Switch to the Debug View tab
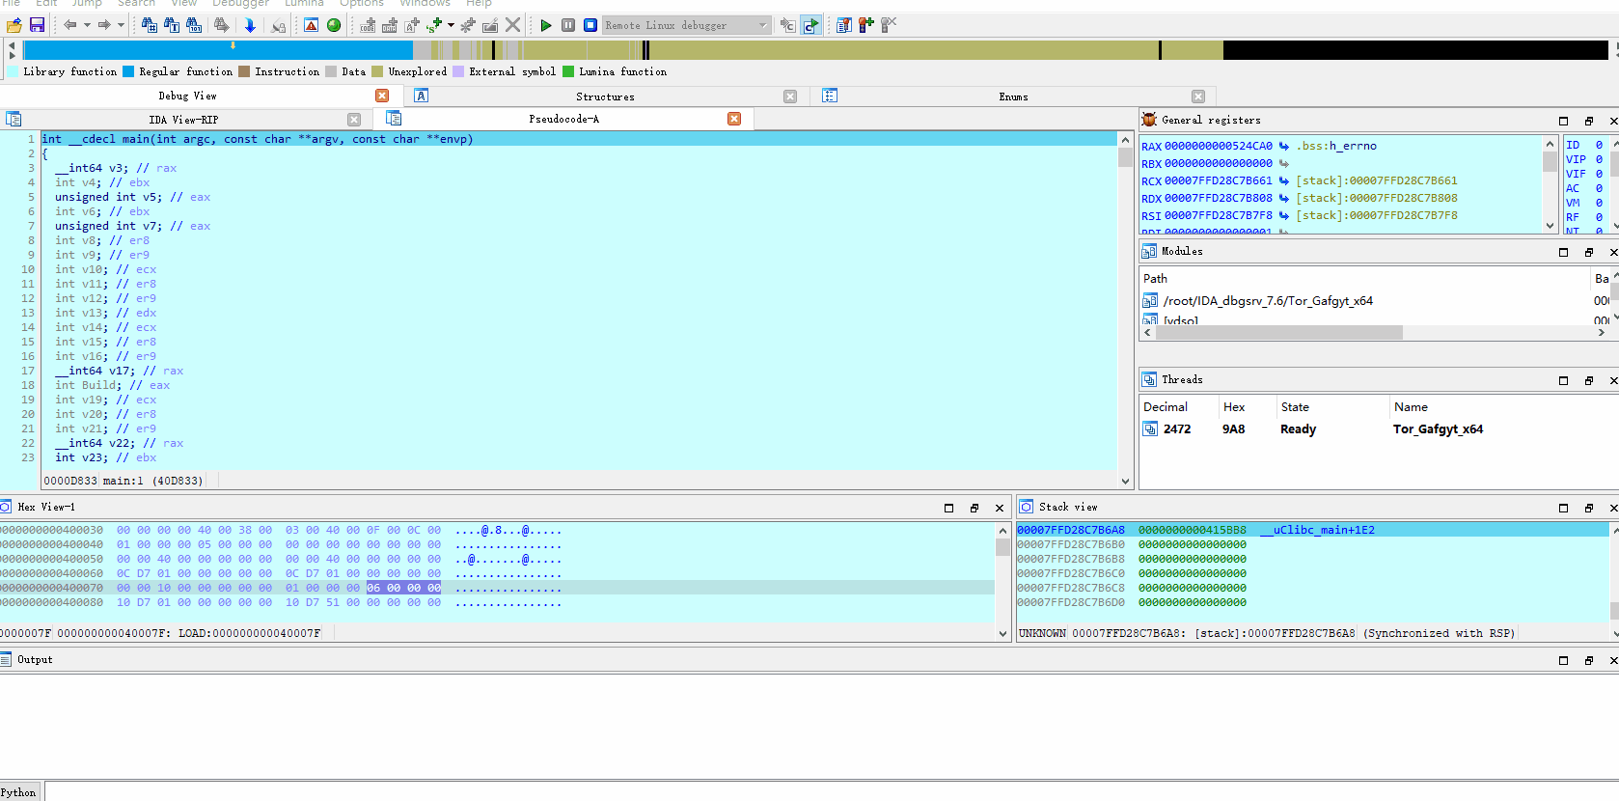Image resolution: width=1619 pixels, height=801 pixels. (188, 96)
